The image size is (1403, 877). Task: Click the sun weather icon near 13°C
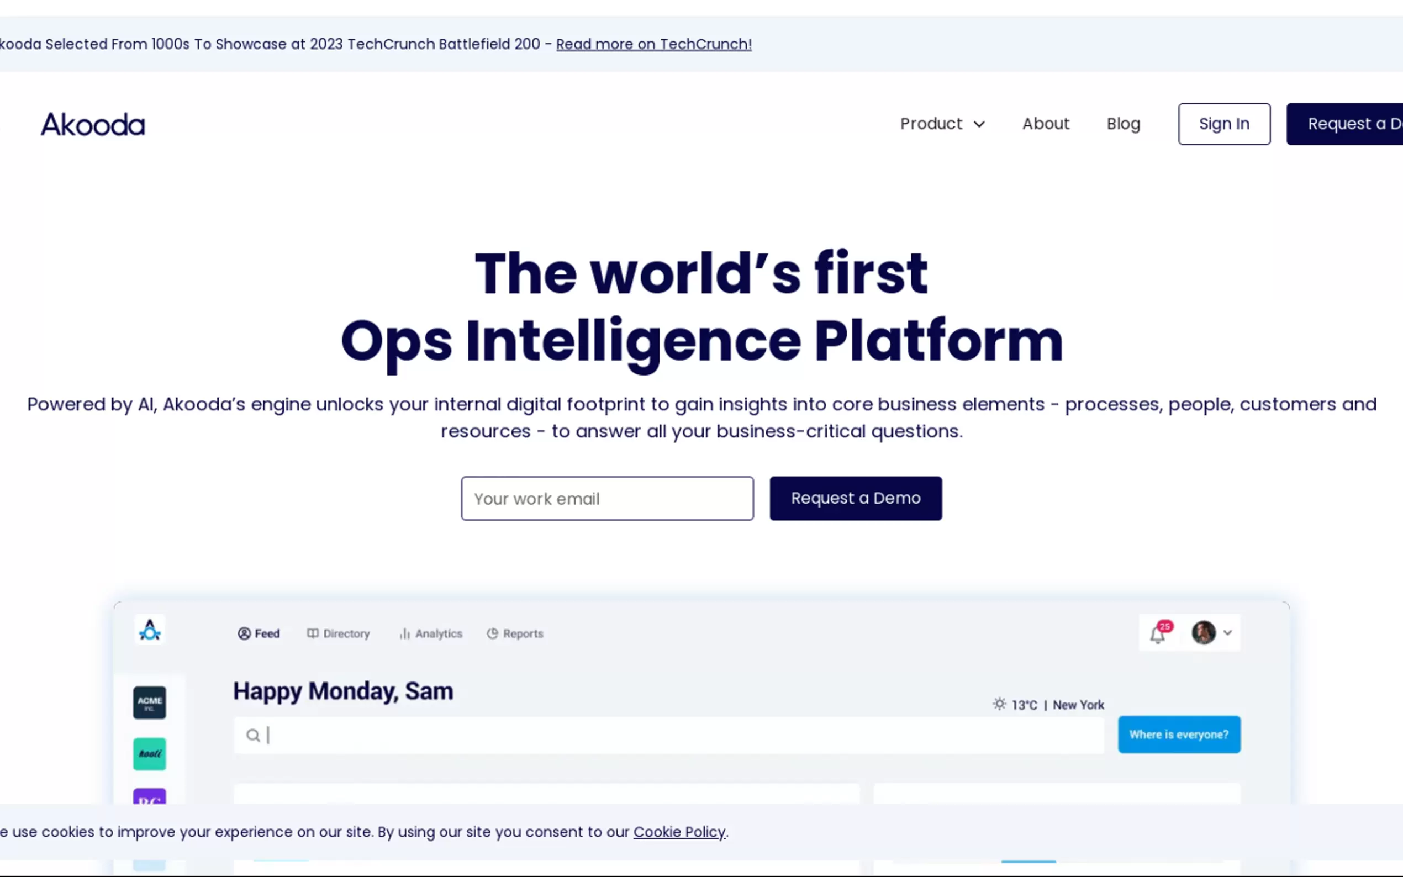[x=999, y=704]
